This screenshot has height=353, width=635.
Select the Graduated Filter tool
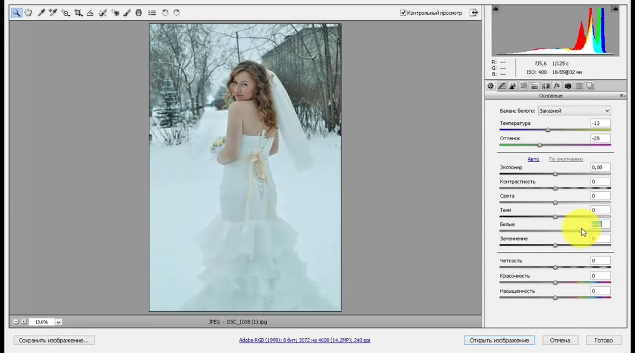[x=139, y=13]
